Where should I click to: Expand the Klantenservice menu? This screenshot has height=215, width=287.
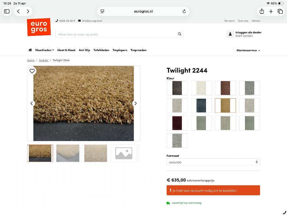tap(248, 50)
